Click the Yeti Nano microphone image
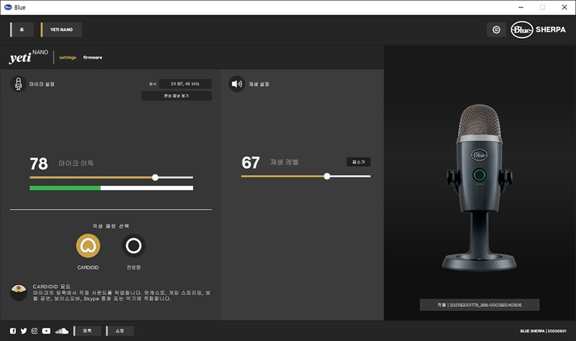576x341 pixels. tap(480, 188)
